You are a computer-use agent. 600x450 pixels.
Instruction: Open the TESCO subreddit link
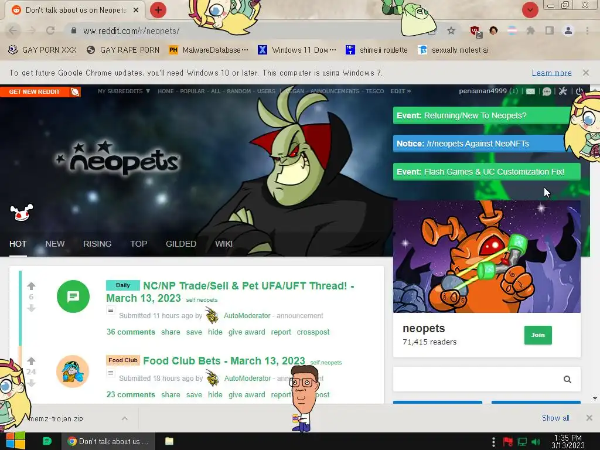point(374,91)
